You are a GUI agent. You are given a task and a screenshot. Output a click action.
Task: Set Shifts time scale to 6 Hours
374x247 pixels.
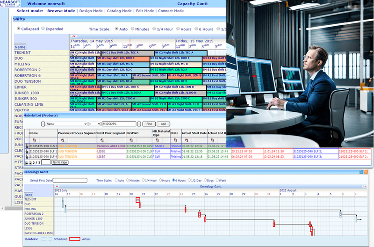coord(196,29)
